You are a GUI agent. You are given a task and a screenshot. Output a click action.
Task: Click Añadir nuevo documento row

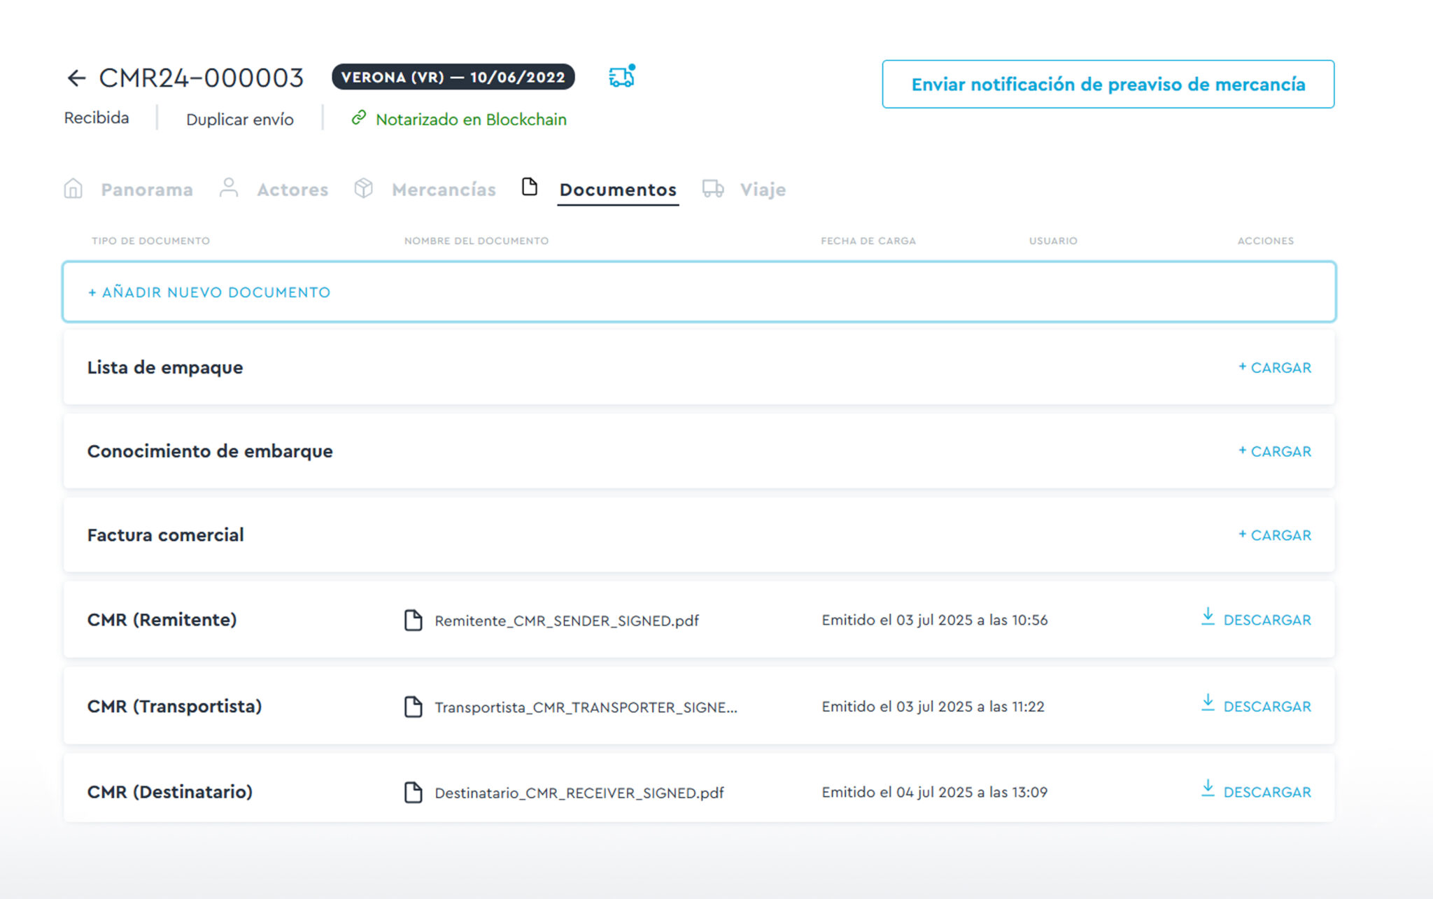[x=209, y=292]
